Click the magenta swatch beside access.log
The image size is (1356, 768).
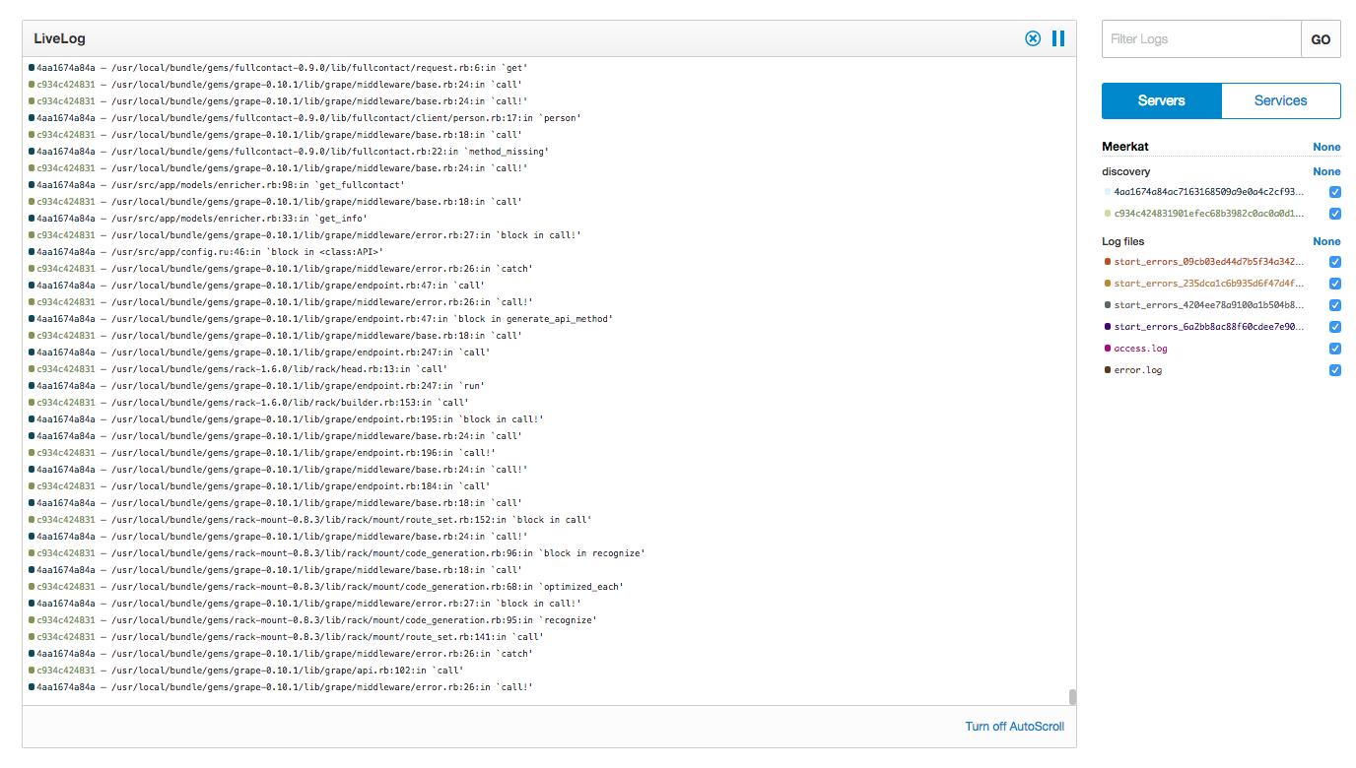click(1108, 349)
